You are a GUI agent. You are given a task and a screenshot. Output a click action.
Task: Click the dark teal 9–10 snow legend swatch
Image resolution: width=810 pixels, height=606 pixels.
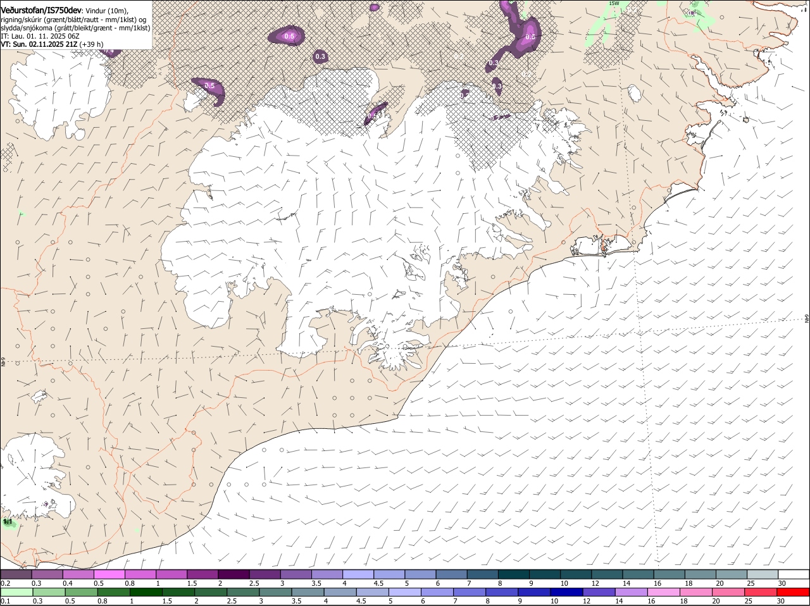(545, 574)
